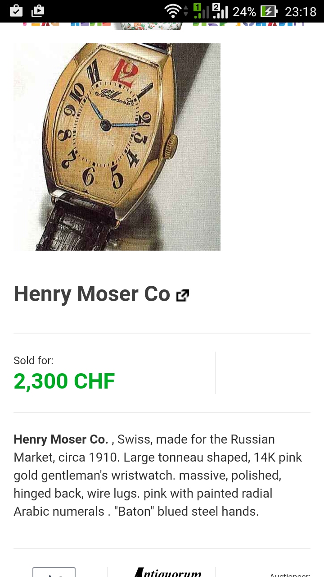Tap the Play Store bag notification icon
Viewport: 324px width, 577px height.
pos(38,11)
